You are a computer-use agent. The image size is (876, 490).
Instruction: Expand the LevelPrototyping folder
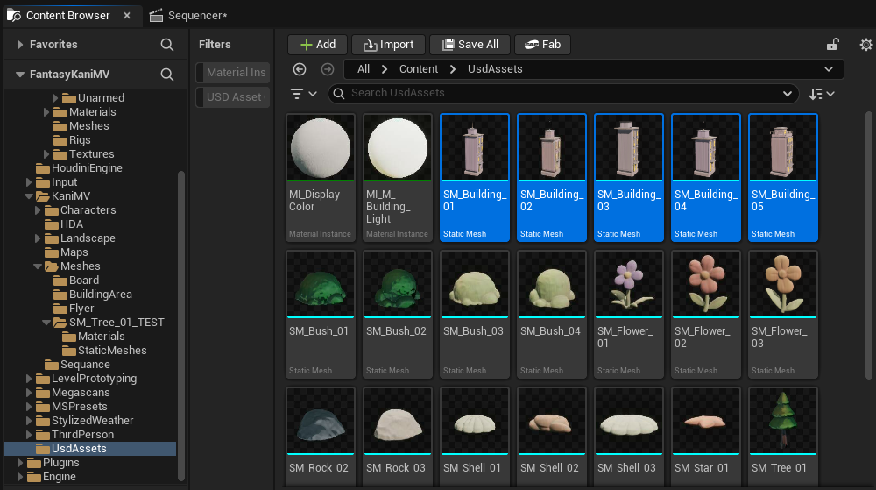pos(29,379)
